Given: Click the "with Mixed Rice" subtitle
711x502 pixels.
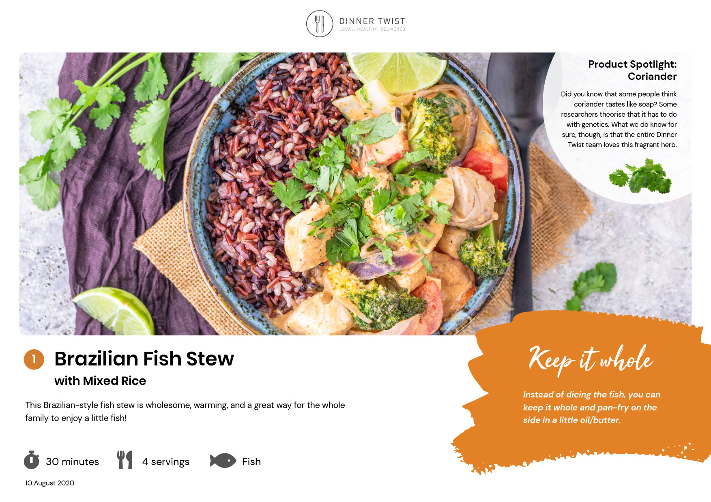Looking at the screenshot, I should pos(100,381).
